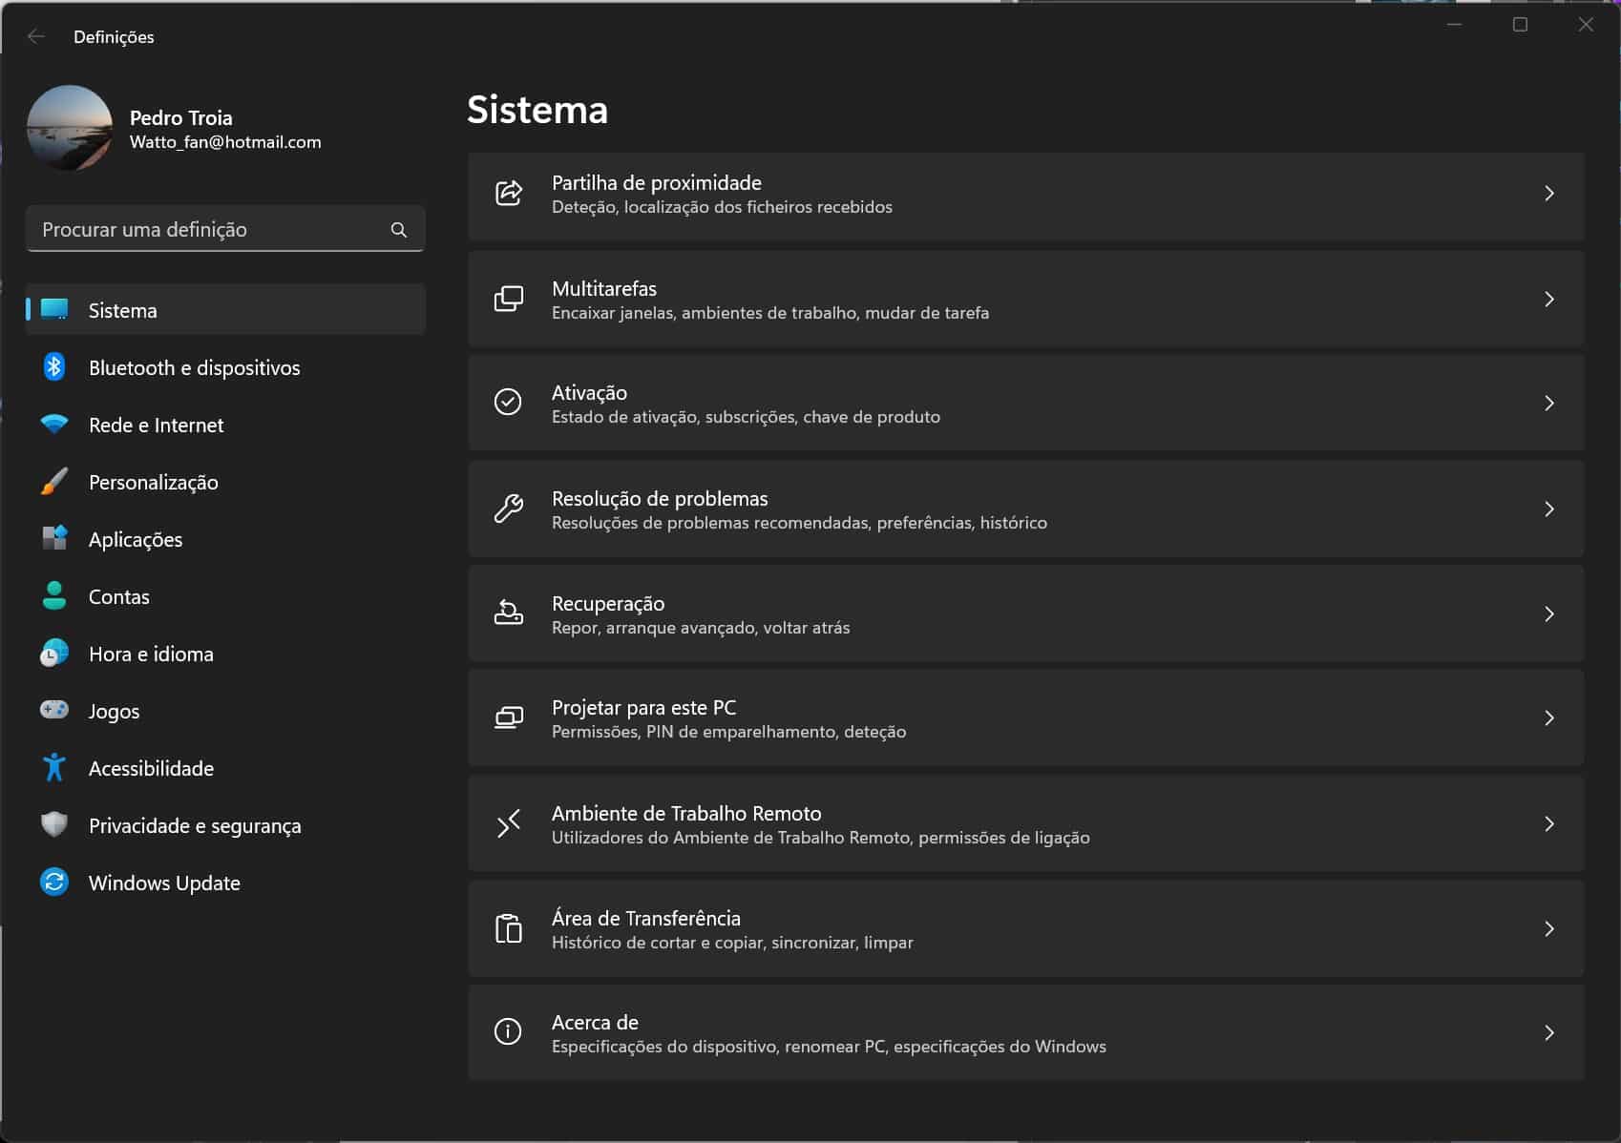The image size is (1621, 1143).
Task: Go to Contas settings section
Action: click(x=119, y=596)
